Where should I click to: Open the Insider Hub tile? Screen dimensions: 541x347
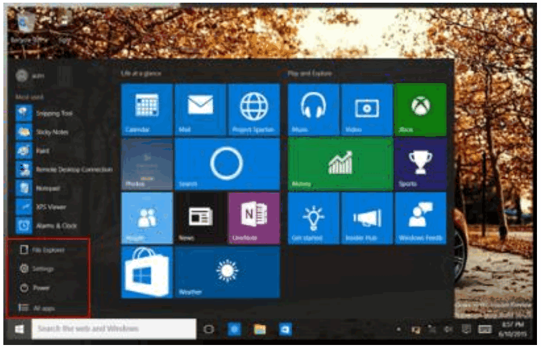click(x=367, y=218)
